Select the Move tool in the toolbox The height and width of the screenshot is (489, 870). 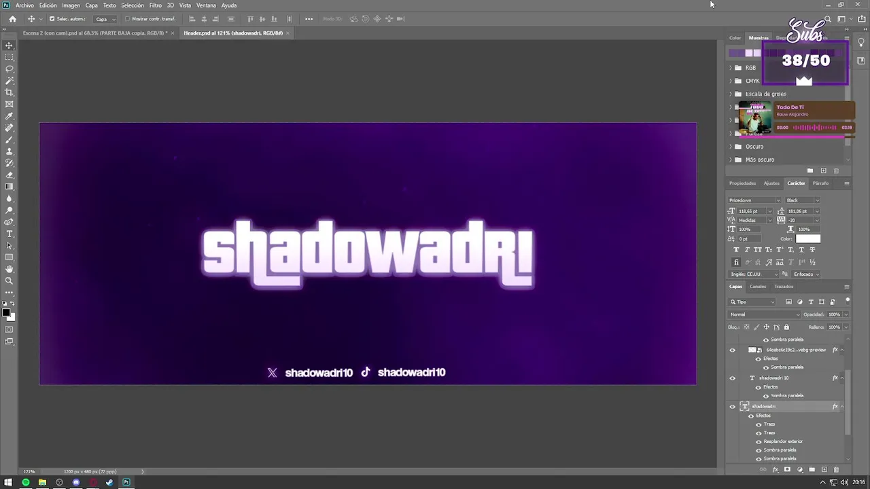[9, 46]
